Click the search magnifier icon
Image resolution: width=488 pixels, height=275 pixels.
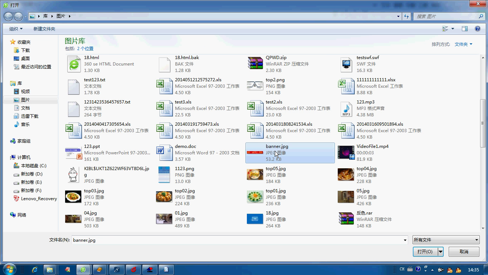point(481,16)
